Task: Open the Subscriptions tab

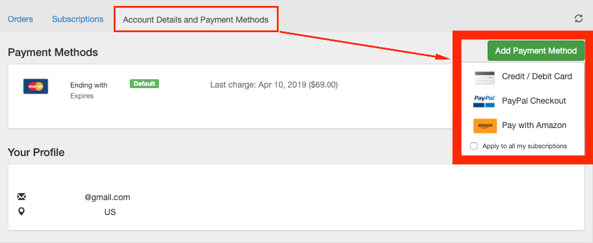Action: tap(77, 19)
